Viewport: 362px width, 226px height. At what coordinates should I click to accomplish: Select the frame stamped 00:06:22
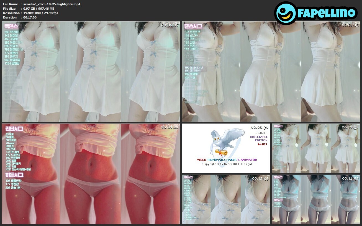[x=91, y=174]
